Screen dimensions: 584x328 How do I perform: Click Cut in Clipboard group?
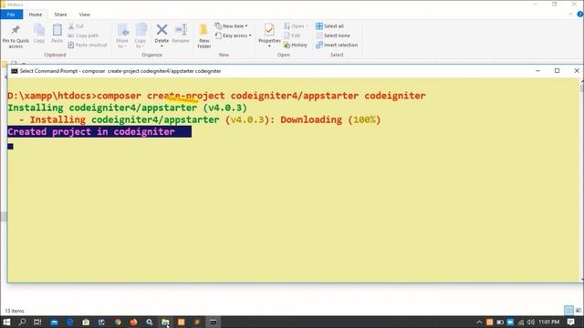76,26
